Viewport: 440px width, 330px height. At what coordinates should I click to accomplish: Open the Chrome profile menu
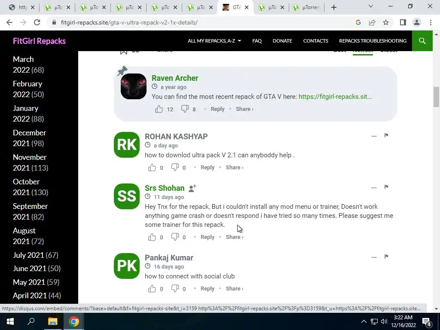417,22
